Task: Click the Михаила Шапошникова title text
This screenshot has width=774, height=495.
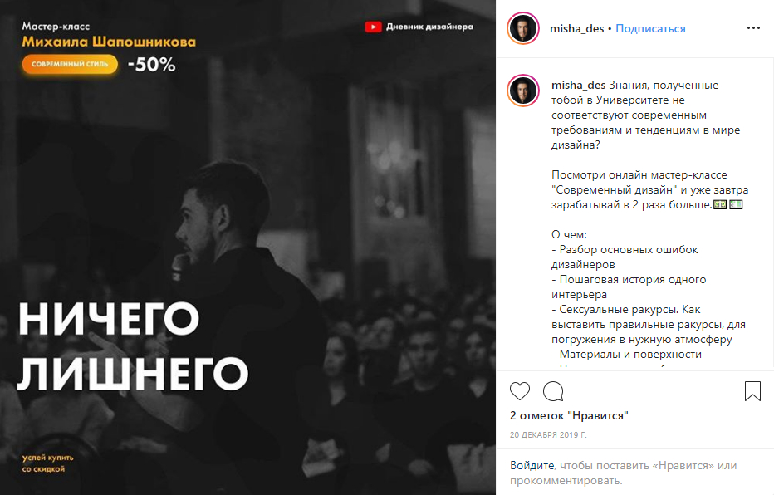Action: click(109, 42)
